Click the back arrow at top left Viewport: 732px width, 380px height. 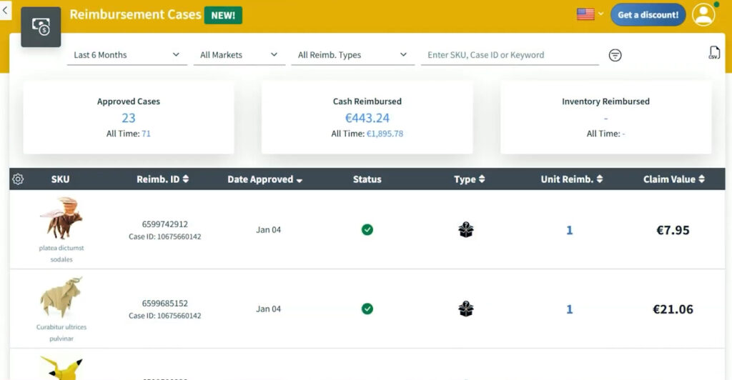[x=5, y=10]
